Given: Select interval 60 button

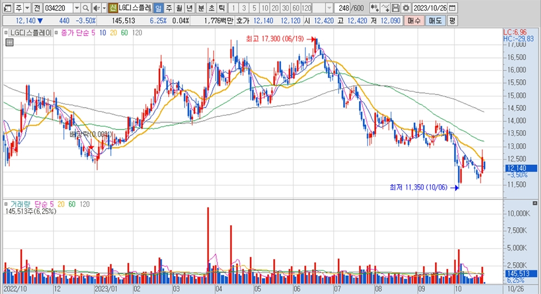Looking at the screenshot, I should [296, 8].
